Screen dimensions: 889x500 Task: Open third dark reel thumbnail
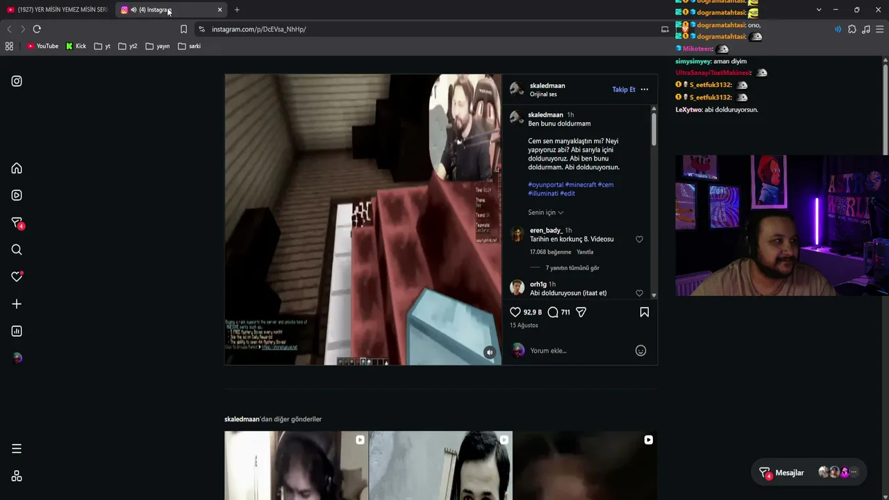[585, 465]
